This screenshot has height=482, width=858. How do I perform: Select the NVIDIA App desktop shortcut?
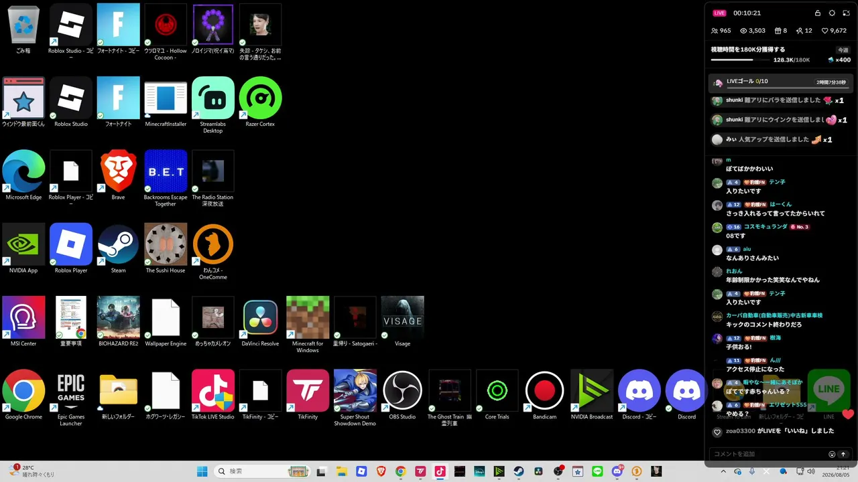click(x=23, y=248)
